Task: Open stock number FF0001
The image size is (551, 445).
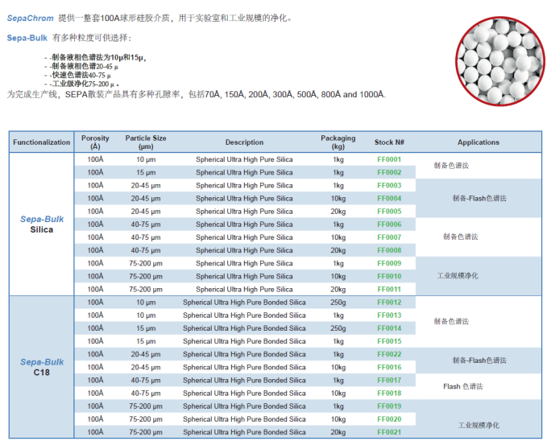Action: (x=389, y=159)
